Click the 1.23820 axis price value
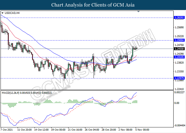Viewport: 186px width, 133px height. click(179, 63)
